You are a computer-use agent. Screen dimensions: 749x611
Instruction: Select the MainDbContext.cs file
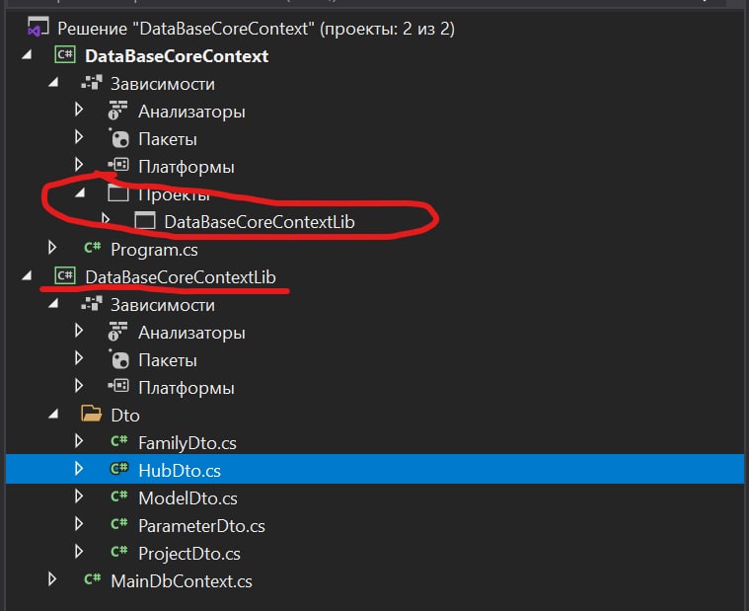pyautogui.click(x=182, y=581)
